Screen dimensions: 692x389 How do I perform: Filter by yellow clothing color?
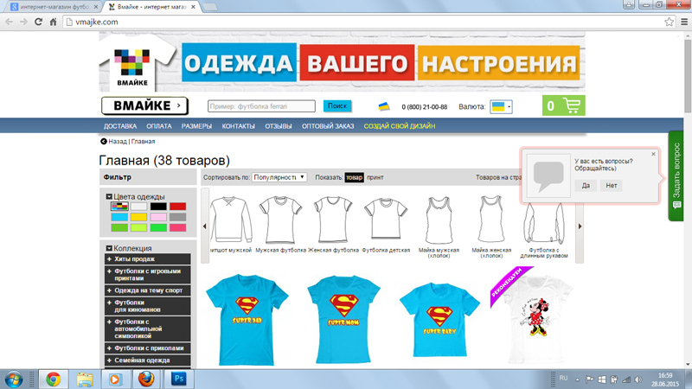click(x=138, y=217)
